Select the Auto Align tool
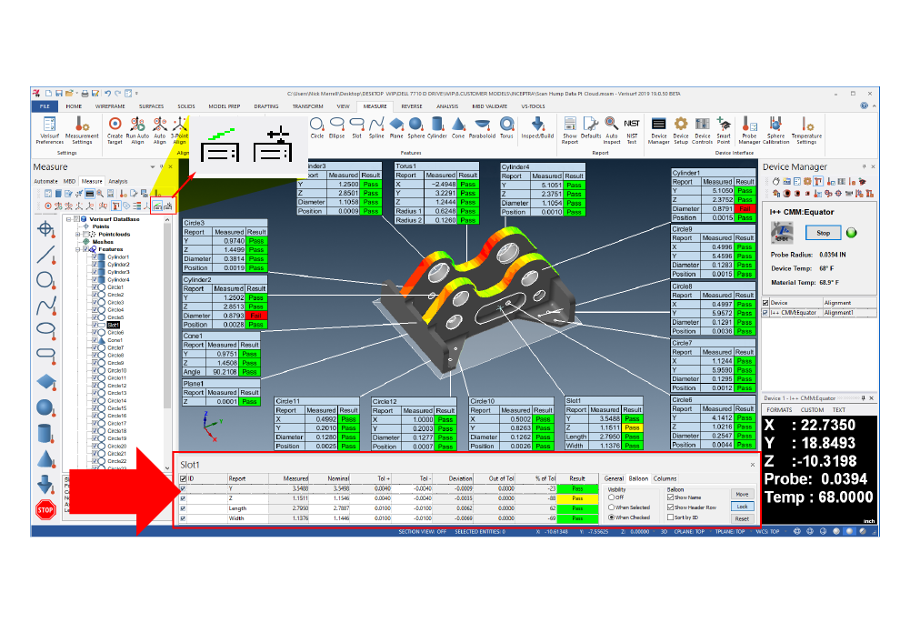910x623 pixels. tap(160, 130)
